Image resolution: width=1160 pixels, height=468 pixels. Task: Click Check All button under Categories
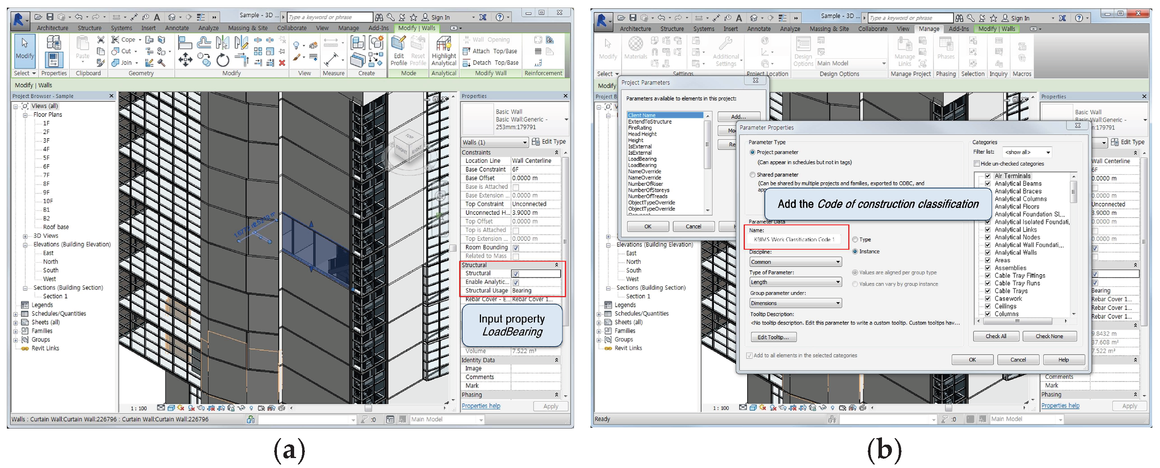(x=996, y=337)
